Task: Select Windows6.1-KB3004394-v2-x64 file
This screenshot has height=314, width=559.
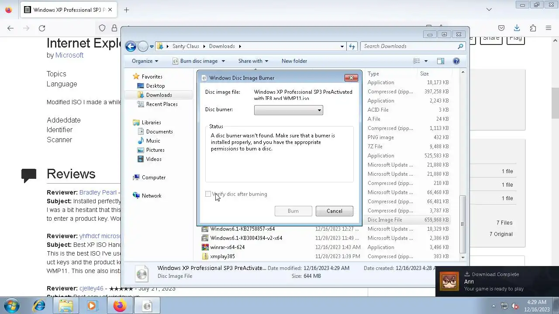Action: 246,238
